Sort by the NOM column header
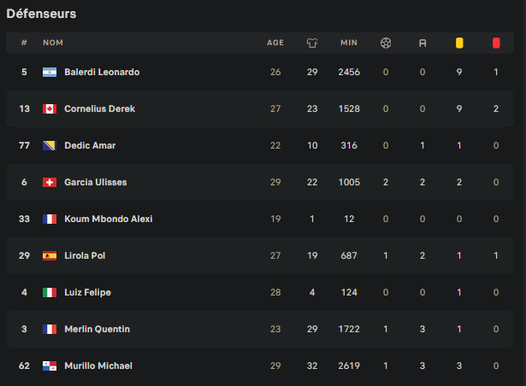 53,43
